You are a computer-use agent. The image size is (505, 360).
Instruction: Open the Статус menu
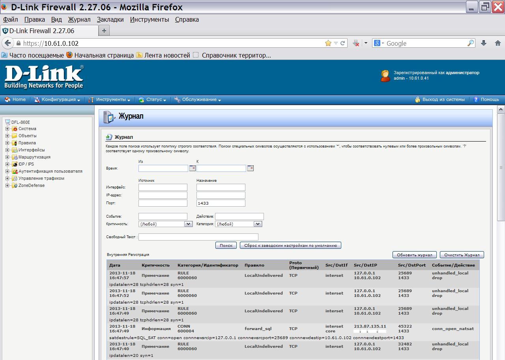(153, 100)
